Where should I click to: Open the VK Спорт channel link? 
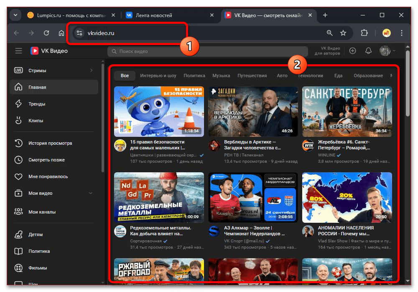click(x=244, y=241)
